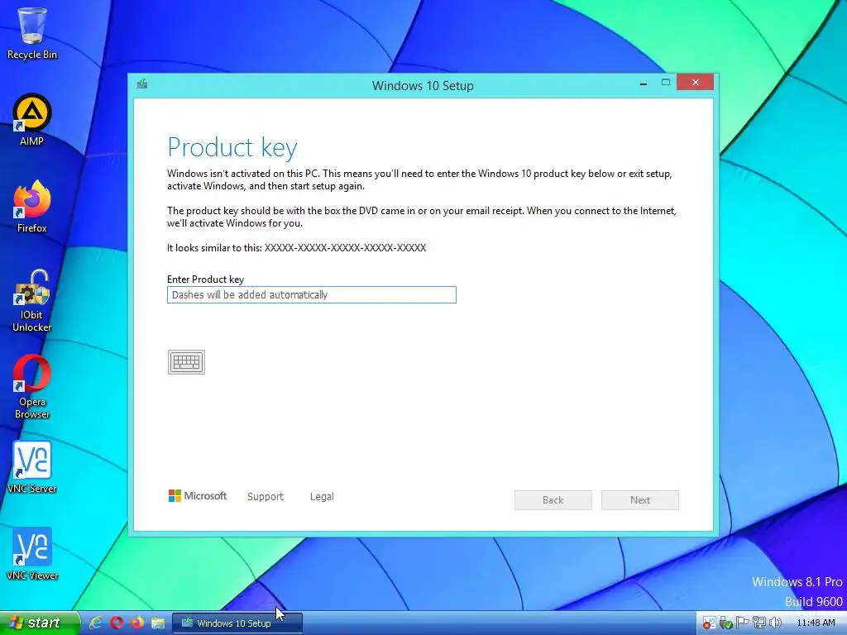The image size is (847, 635).
Task: Select the VNC Server desktop shortcut
Action: (32, 468)
